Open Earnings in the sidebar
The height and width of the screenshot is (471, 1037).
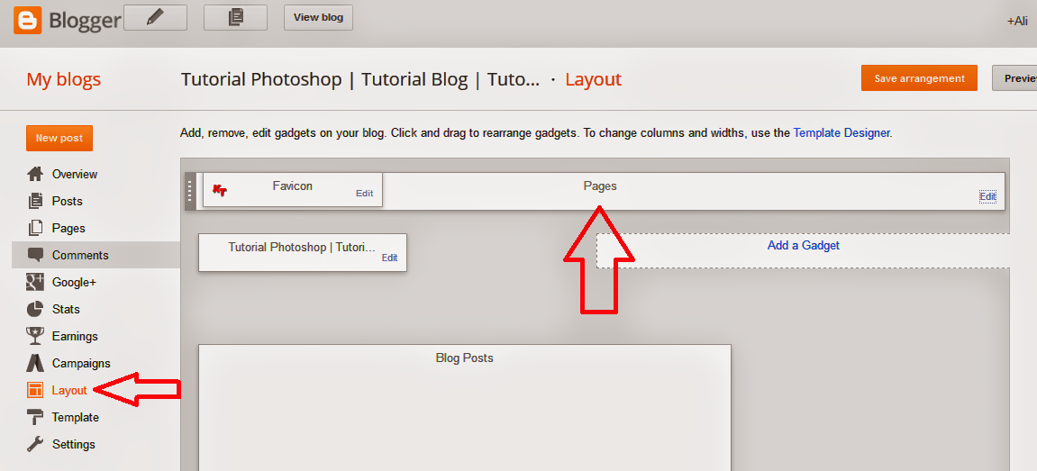click(75, 337)
